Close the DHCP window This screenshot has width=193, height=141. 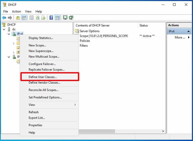pos(186,5)
